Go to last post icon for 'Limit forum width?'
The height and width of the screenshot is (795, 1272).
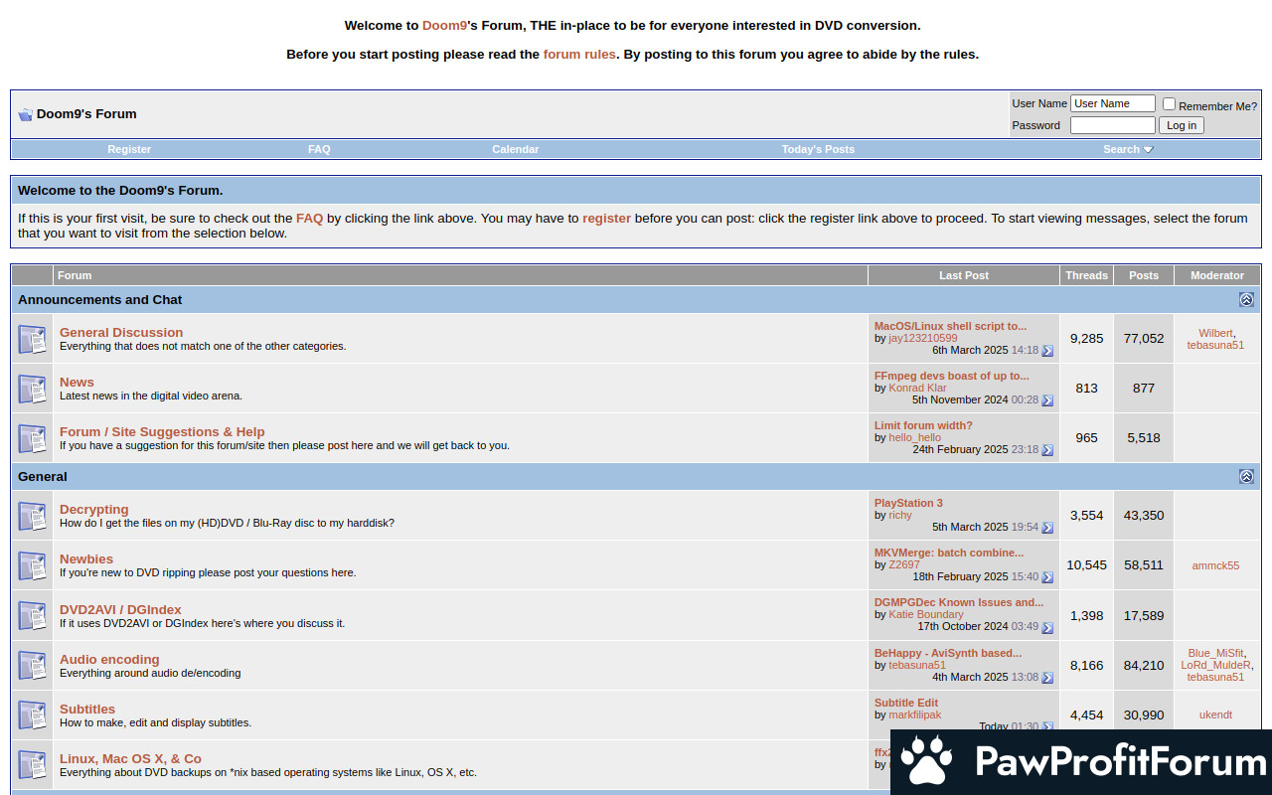(x=1047, y=450)
